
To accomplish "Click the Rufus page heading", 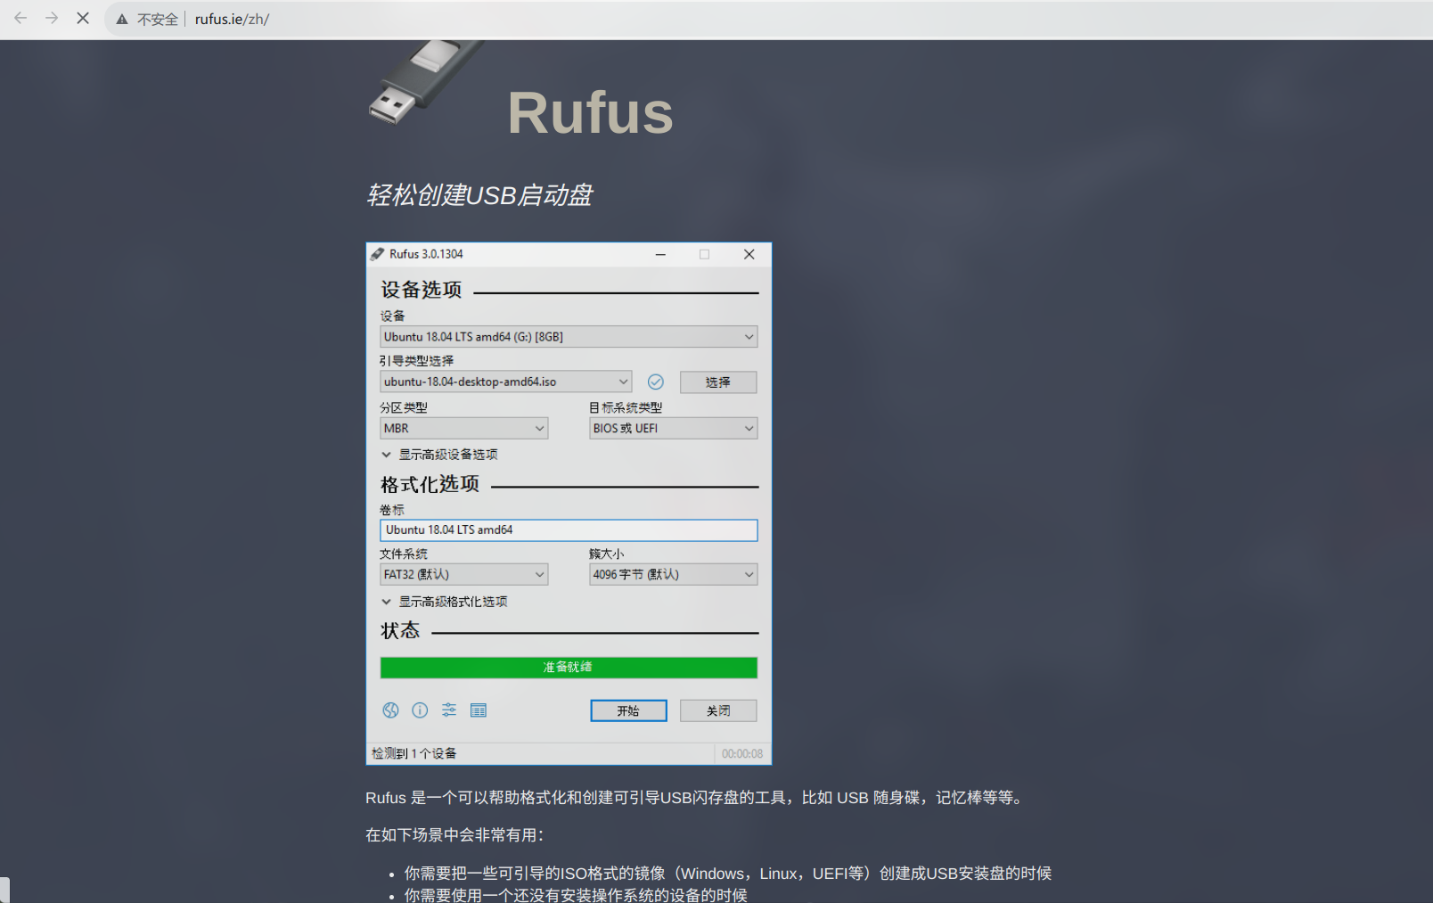I will pyautogui.click(x=590, y=113).
